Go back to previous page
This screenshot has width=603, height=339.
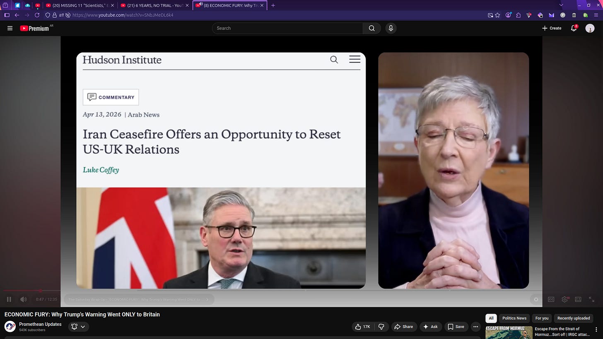click(17, 15)
